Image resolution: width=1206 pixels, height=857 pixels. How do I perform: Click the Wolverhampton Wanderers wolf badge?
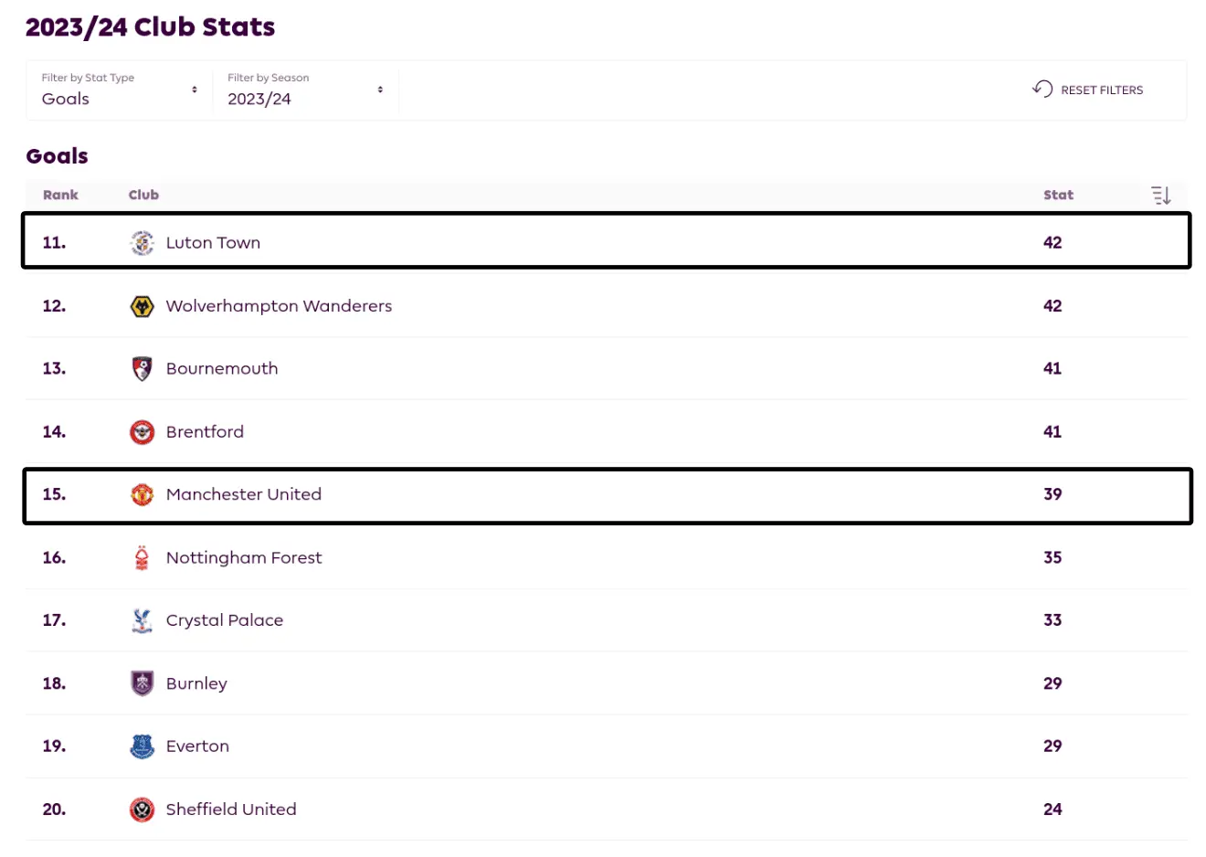[x=143, y=306]
